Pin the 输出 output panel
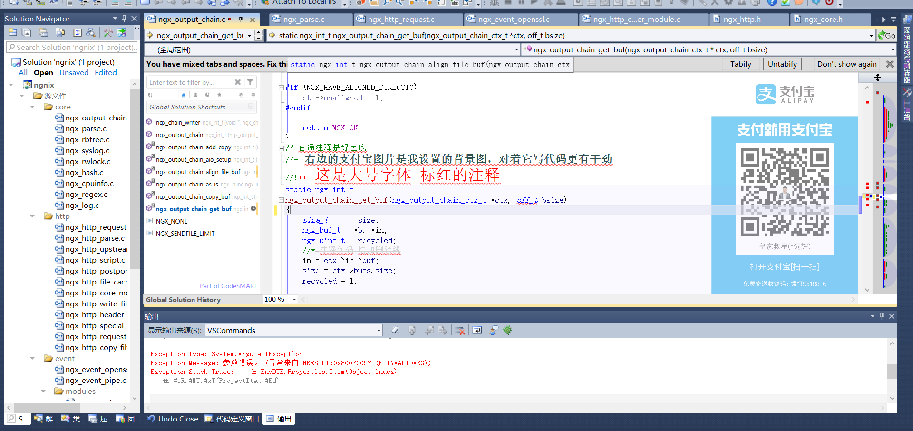This screenshot has width=913, height=431. [x=882, y=316]
